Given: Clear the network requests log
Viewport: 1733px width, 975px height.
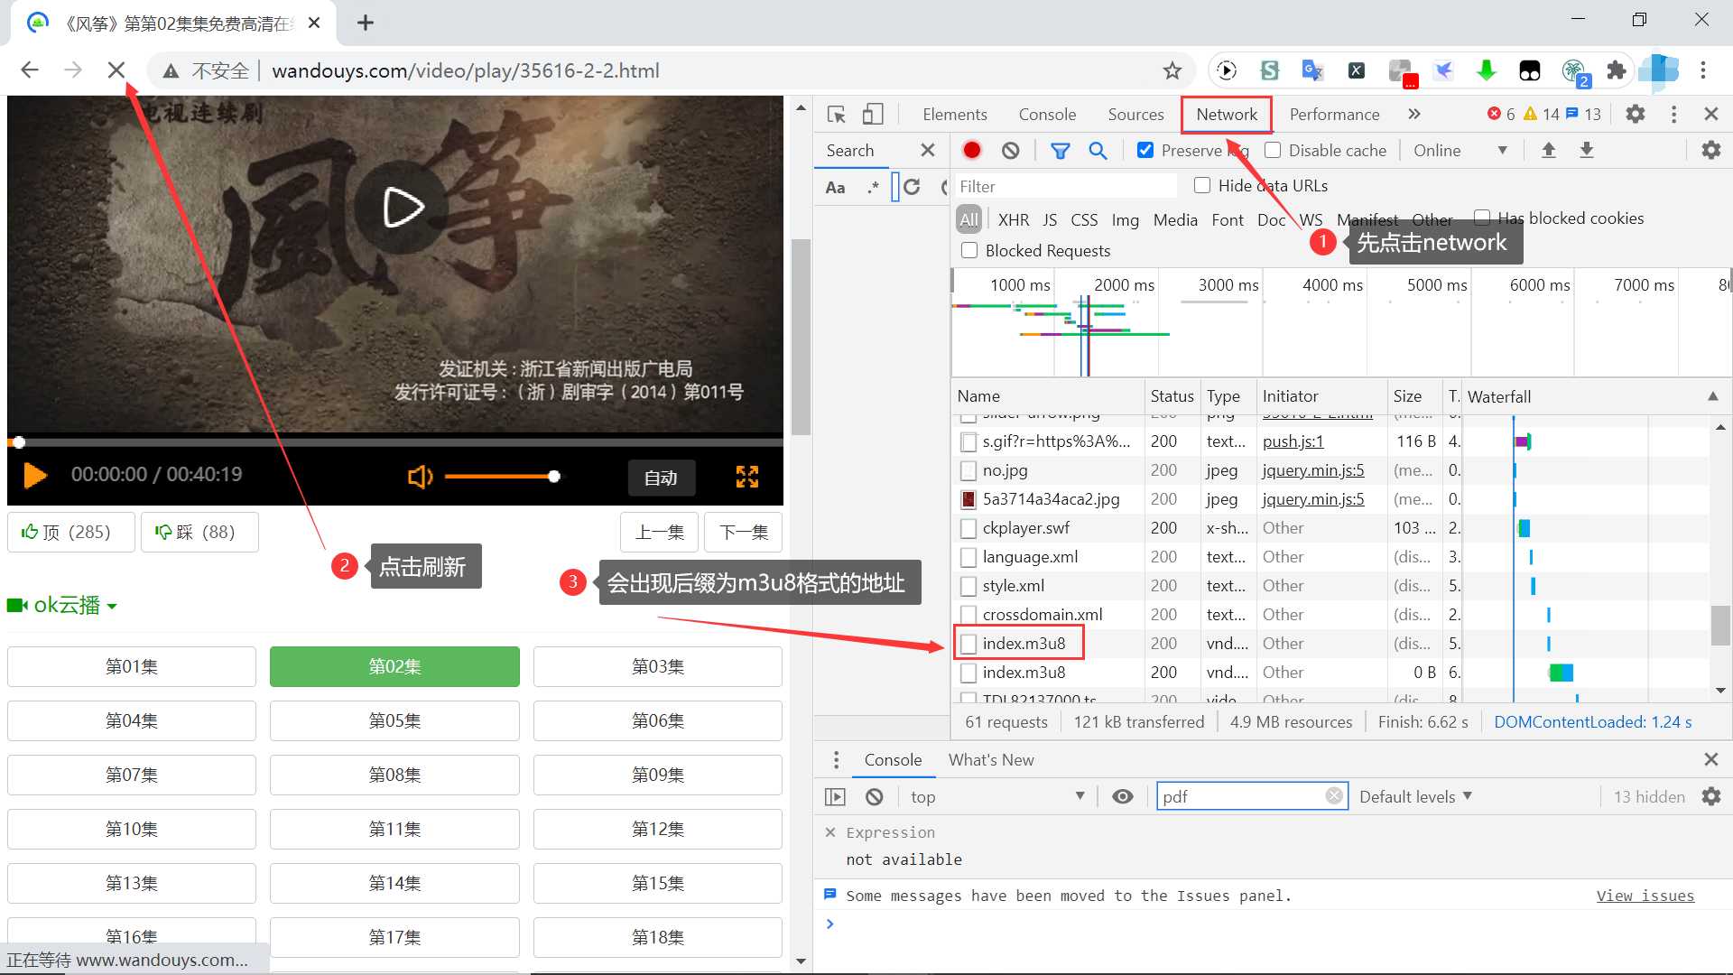Looking at the screenshot, I should click(x=1010, y=150).
